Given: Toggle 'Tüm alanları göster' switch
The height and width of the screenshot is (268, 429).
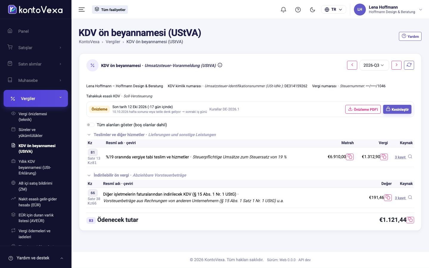Looking at the screenshot, I should [90, 125].
